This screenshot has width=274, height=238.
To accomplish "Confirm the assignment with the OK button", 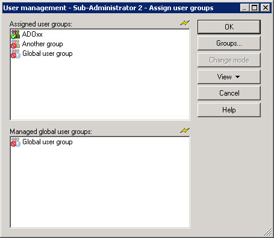I will (x=229, y=27).
